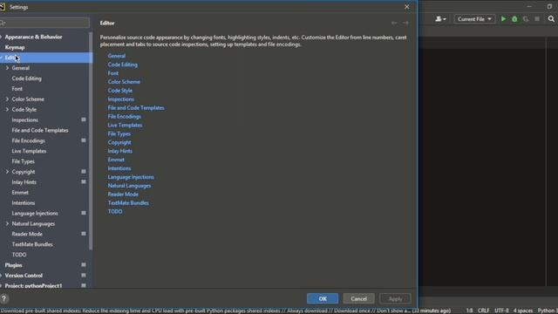Click the project-level icon next to Copyright
This screenshot has width=558, height=314.
(84, 171)
